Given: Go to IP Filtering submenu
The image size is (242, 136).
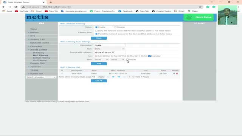Looking at the screenshot, I should pyautogui.click(x=39, y=53).
